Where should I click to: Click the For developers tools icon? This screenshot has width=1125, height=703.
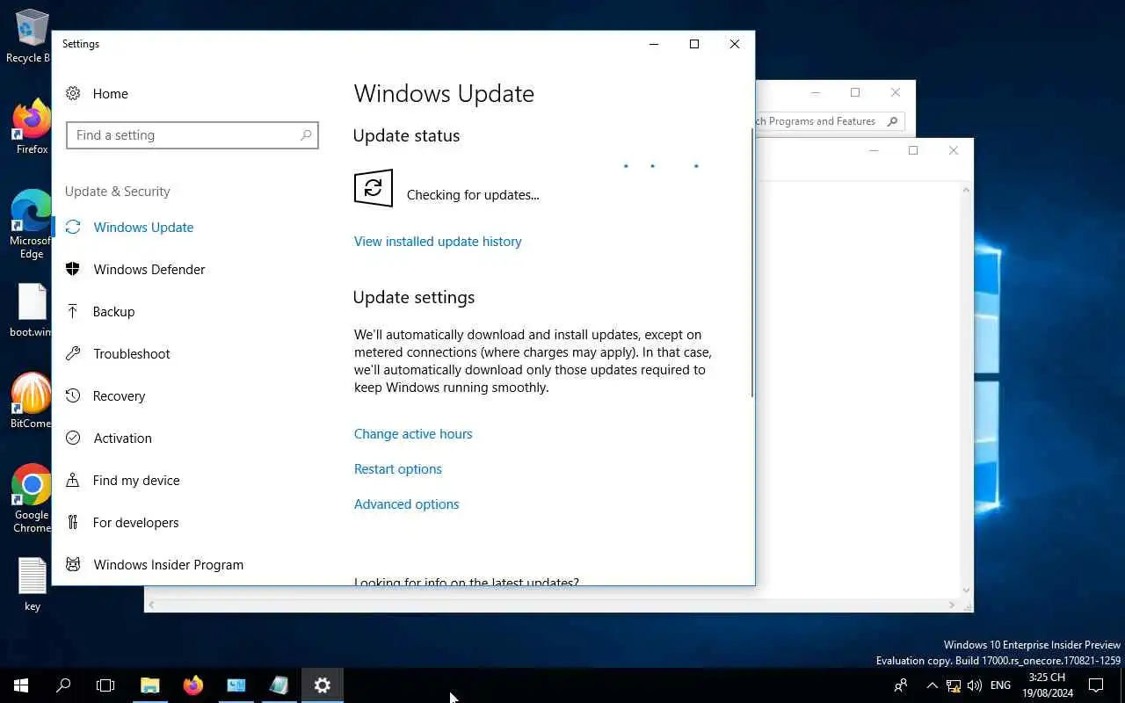[73, 522]
